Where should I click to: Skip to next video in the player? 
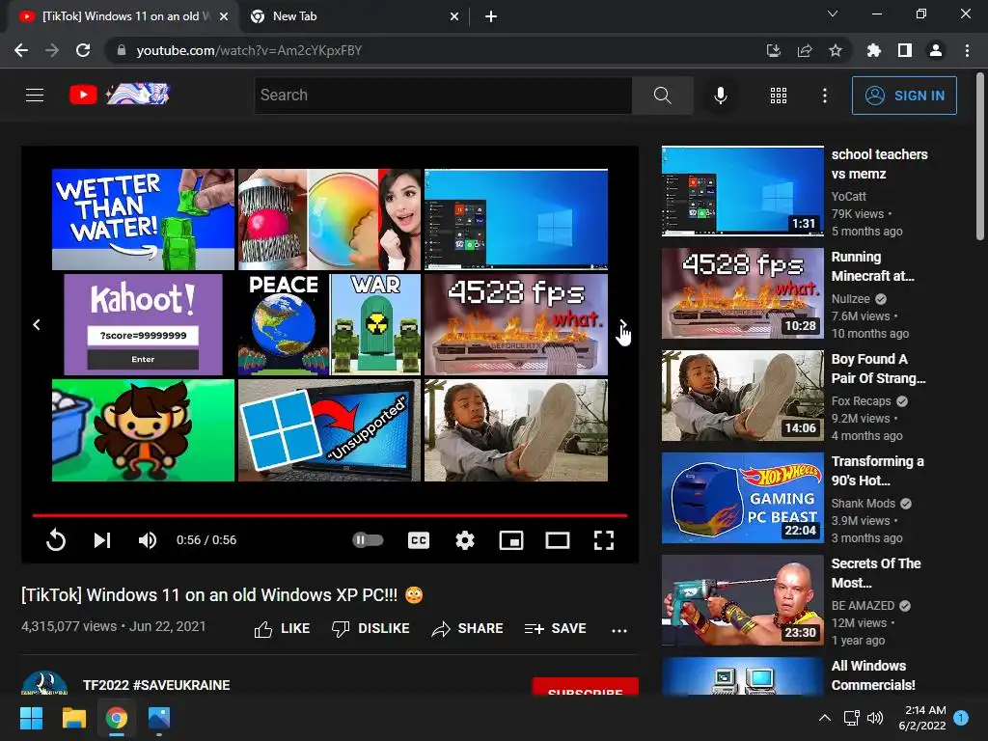[102, 540]
